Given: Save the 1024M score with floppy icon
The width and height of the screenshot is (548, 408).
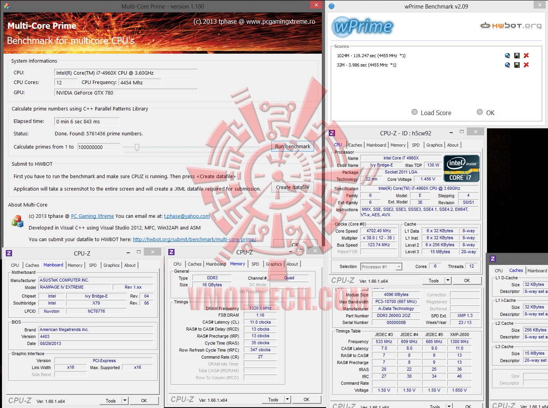Looking at the screenshot, I should tap(517, 56).
